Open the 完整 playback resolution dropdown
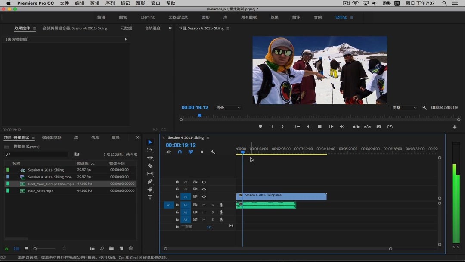The image size is (465, 262). click(404, 108)
